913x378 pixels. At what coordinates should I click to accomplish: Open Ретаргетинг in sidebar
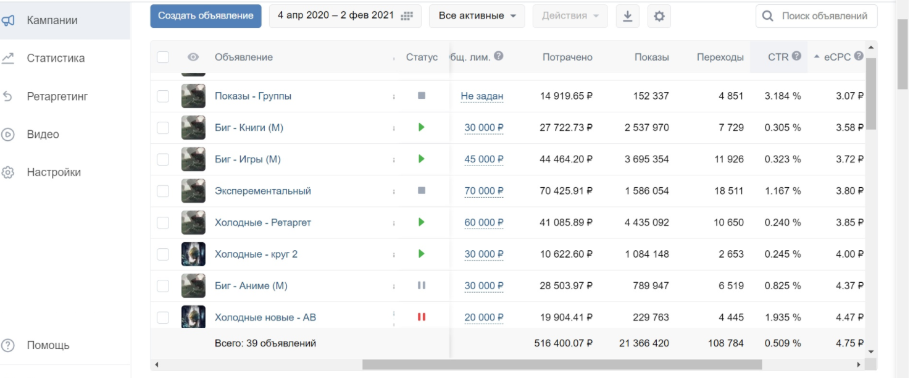pyautogui.click(x=57, y=96)
